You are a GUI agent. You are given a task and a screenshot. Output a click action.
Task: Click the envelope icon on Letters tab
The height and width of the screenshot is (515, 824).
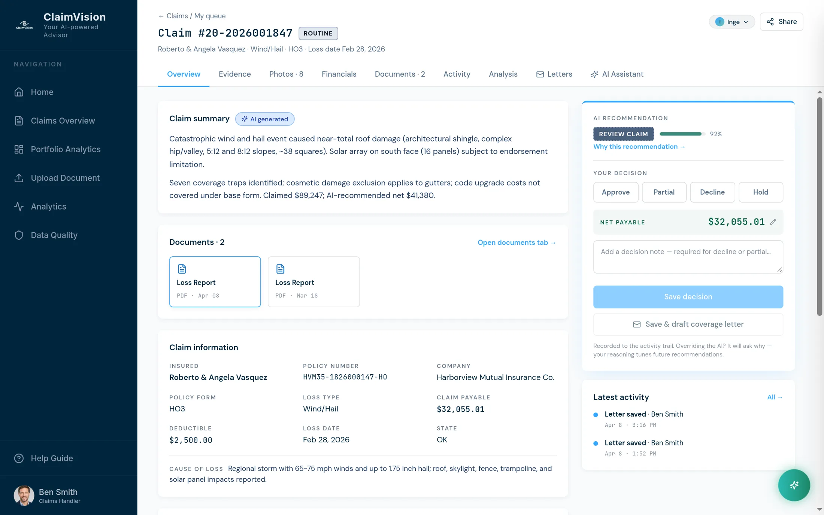540,74
